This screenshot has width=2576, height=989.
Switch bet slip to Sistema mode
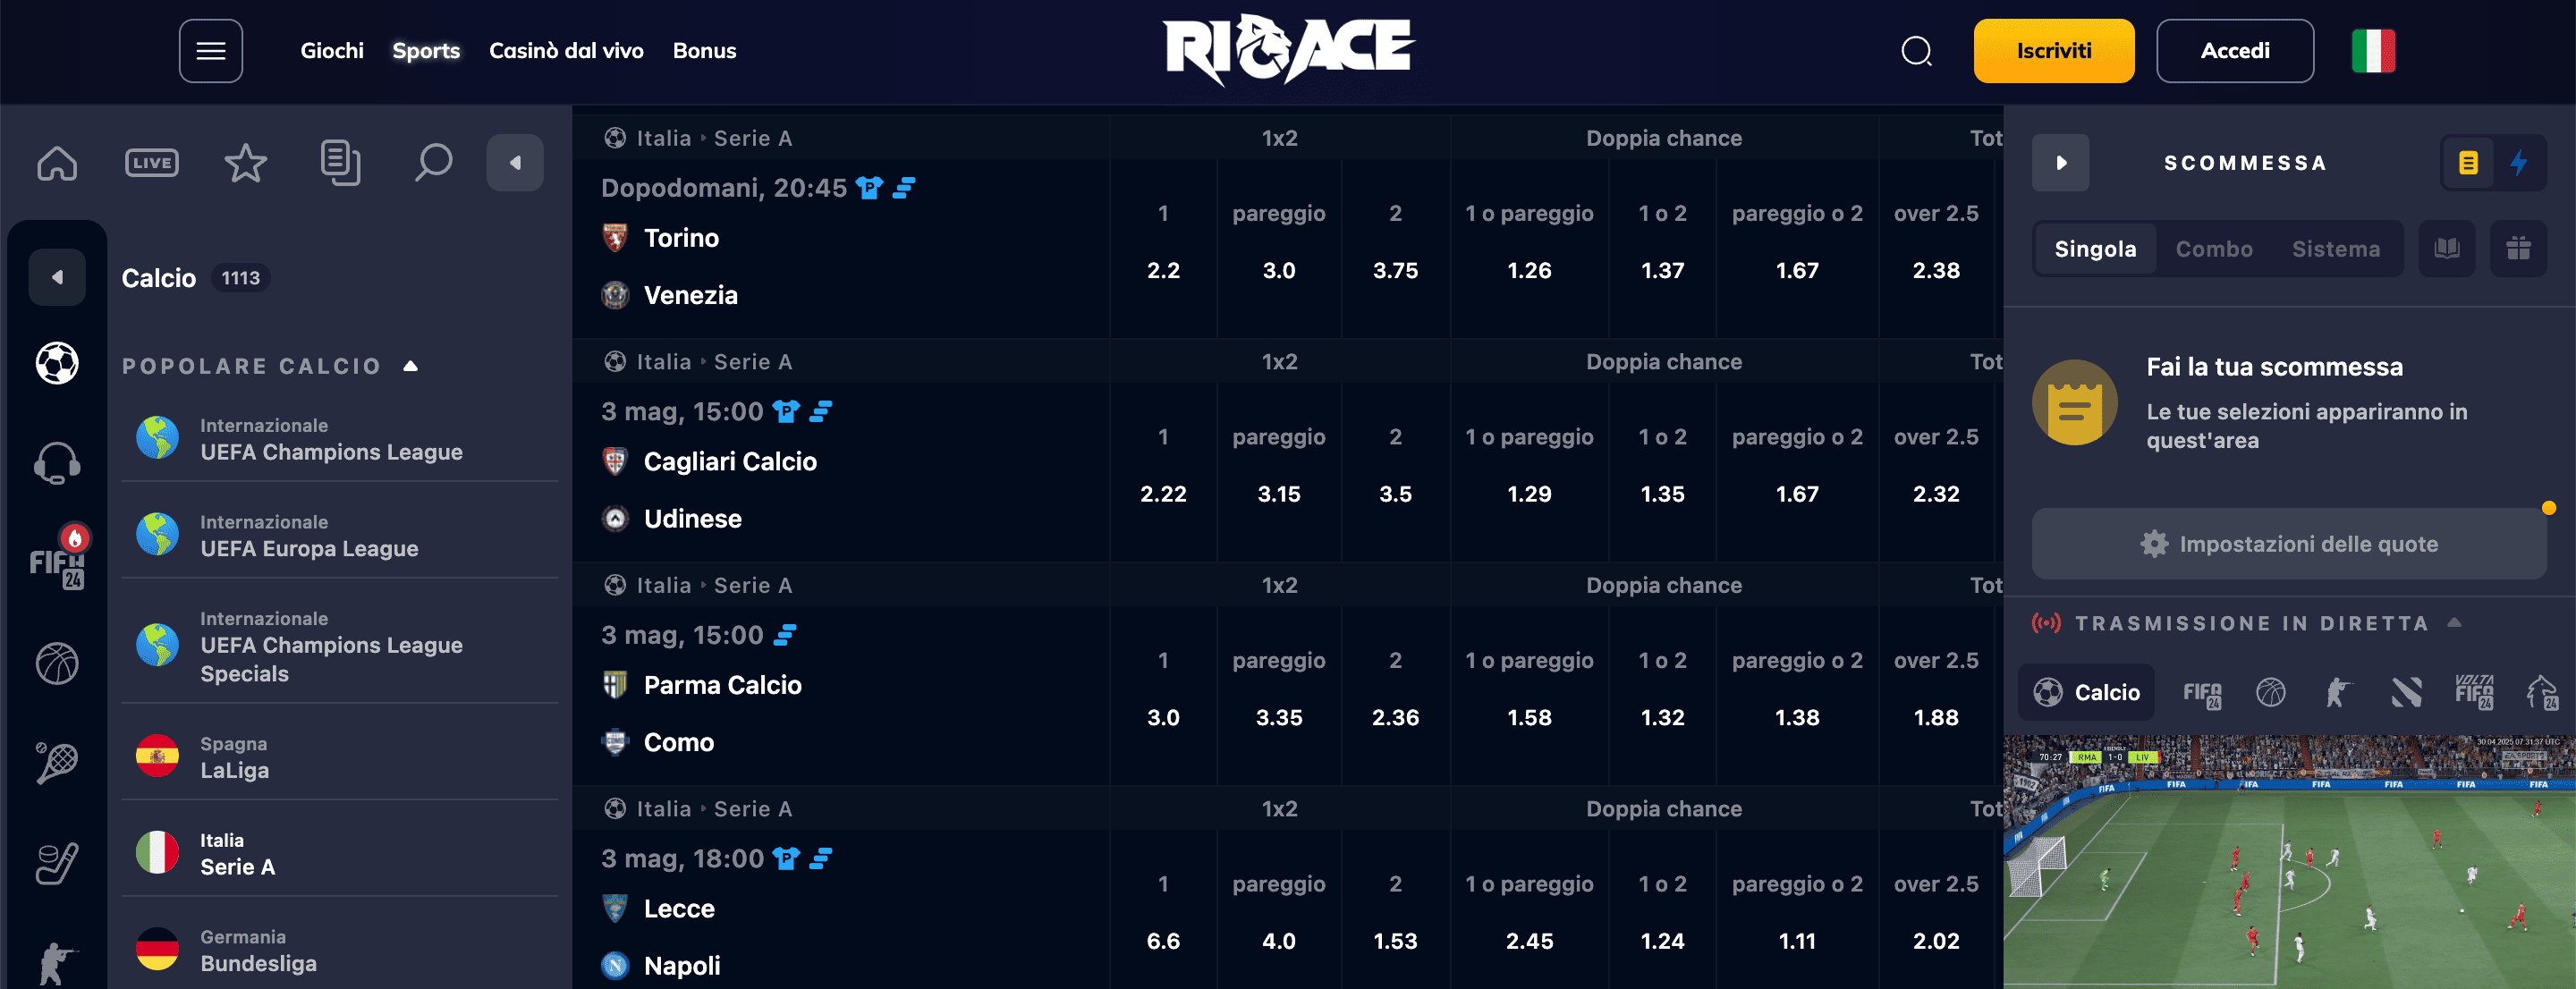(x=2336, y=249)
